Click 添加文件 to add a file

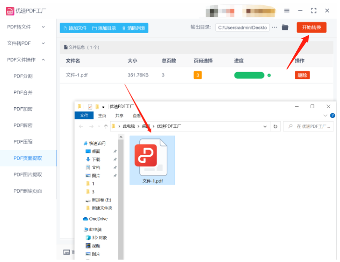(x=75, y=28)
